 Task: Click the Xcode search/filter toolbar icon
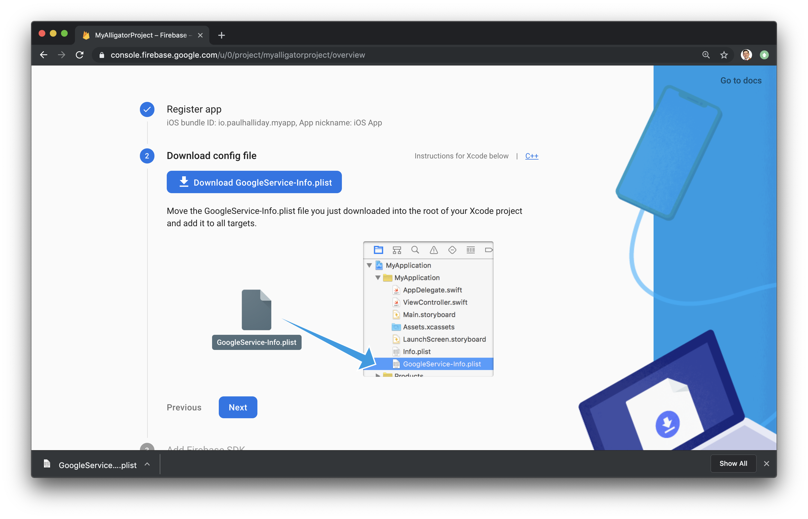click(x=414, y=250)
